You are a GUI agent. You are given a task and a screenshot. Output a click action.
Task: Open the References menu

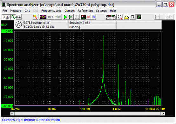(85, 11)
